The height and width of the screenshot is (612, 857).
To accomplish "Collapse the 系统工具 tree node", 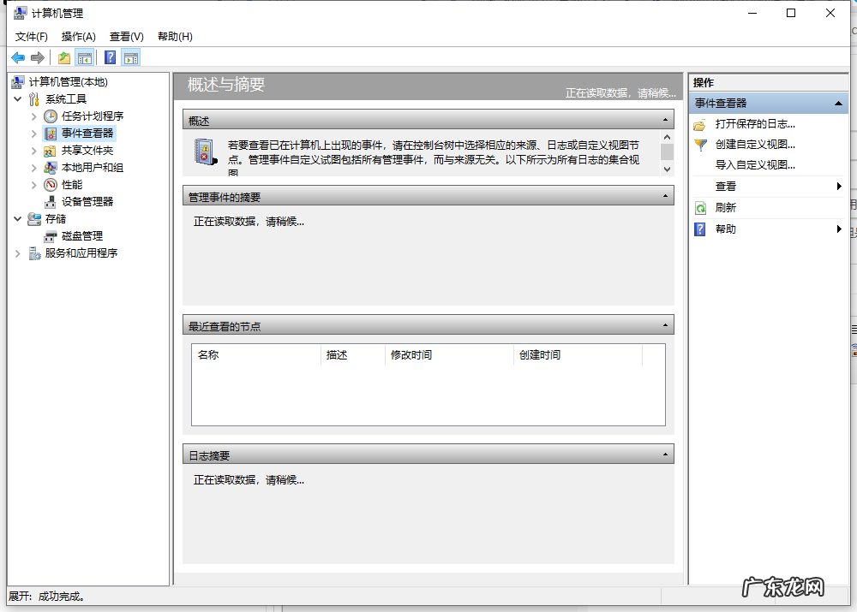I will click(18, 99).
